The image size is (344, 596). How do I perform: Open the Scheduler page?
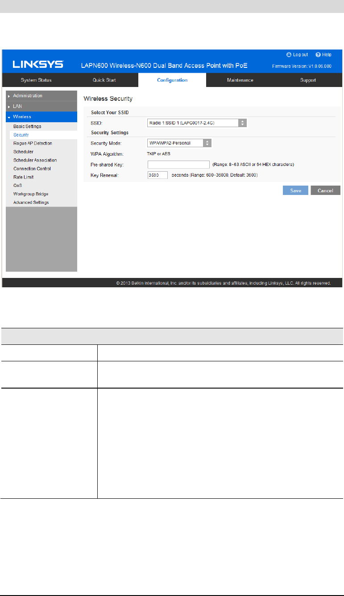click(x=23, y=152)
